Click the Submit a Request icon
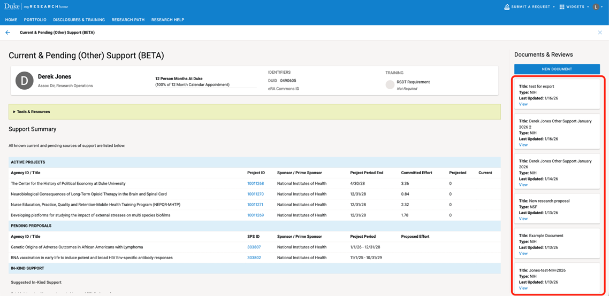Image resolution: width=609 pixels, height=296 pixels. point(507,7)
